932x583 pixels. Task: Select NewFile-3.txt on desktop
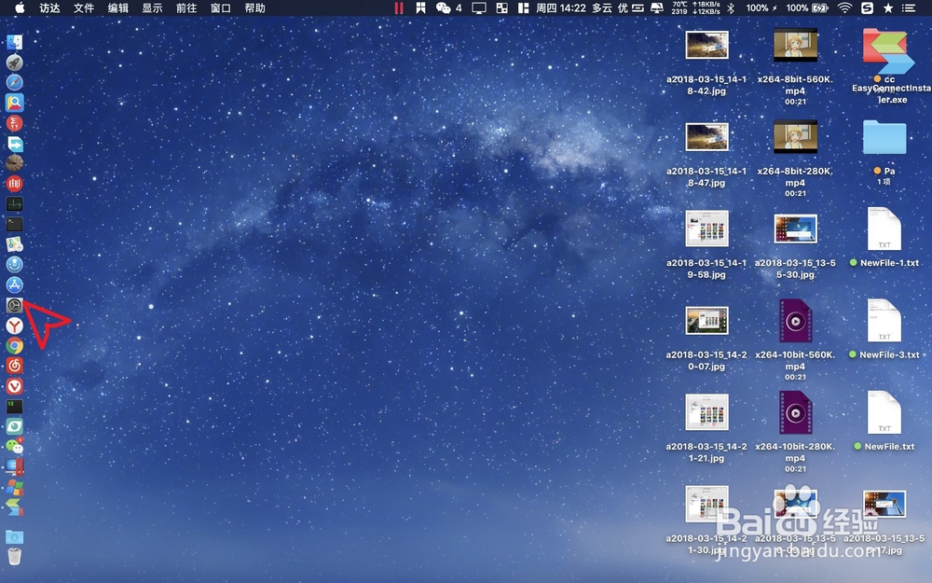[884, 321]
